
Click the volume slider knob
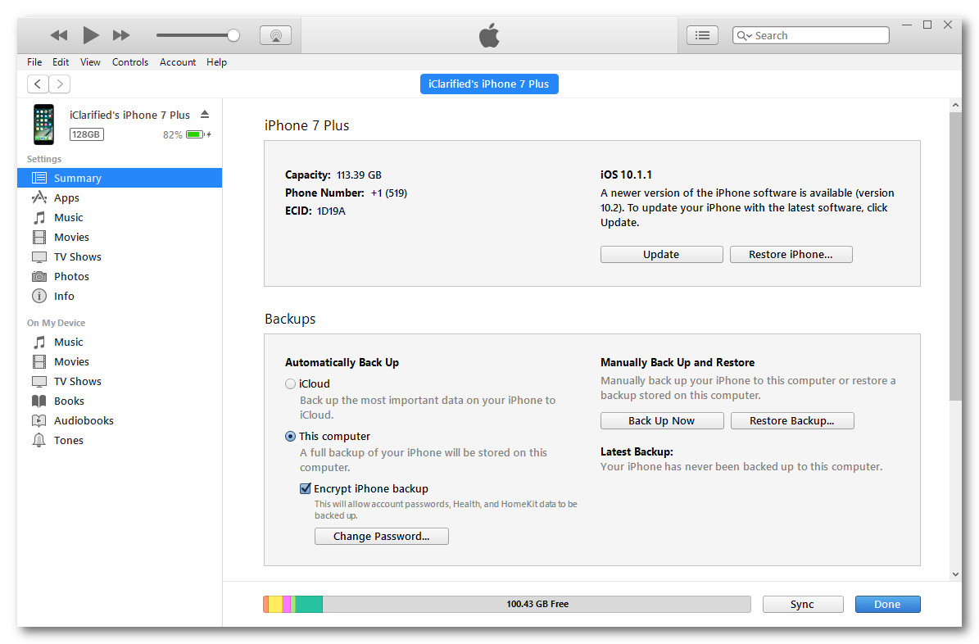233,35
